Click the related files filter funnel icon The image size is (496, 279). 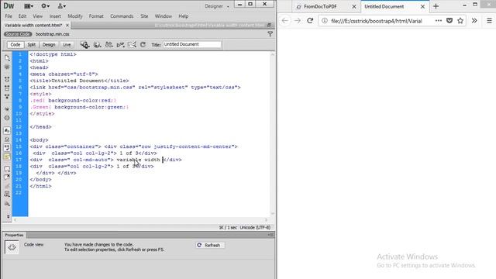(x=270, y=34)
